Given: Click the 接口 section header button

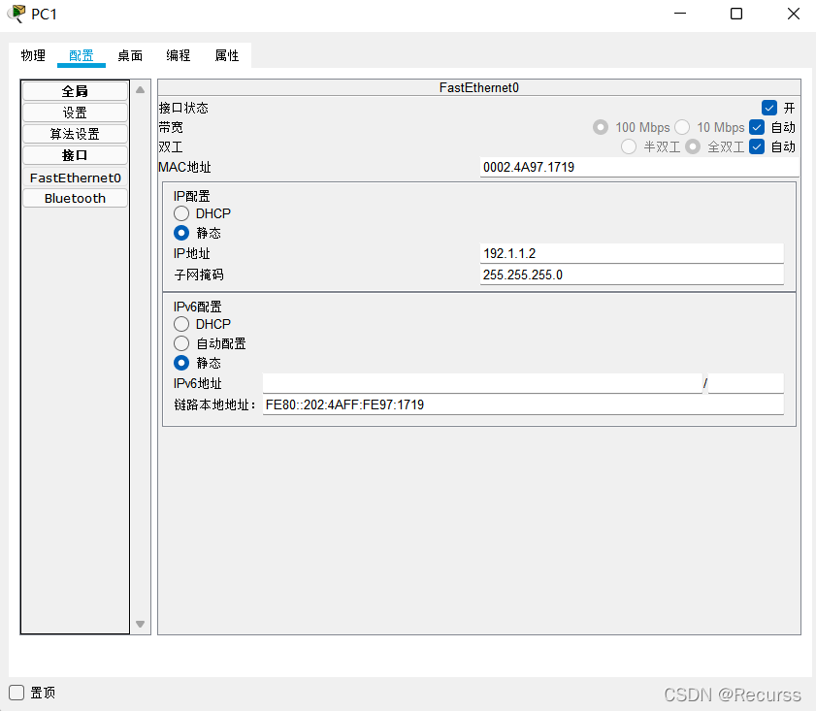Looking at the screenshot, I should (75, 155).
